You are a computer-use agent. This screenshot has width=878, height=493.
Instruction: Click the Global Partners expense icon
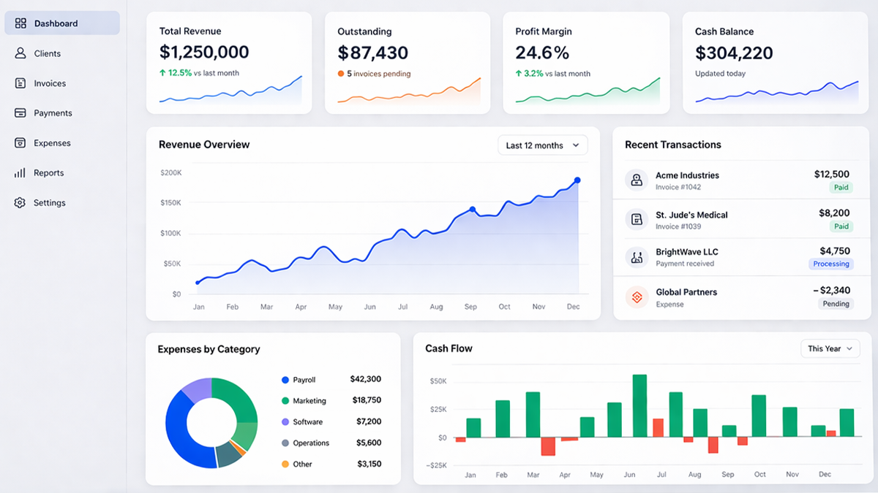click(x=637, y=297)
